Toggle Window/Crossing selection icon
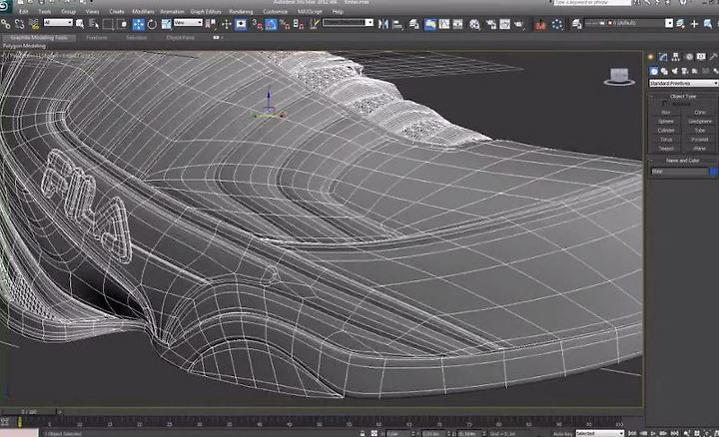 tap(123, 24)
